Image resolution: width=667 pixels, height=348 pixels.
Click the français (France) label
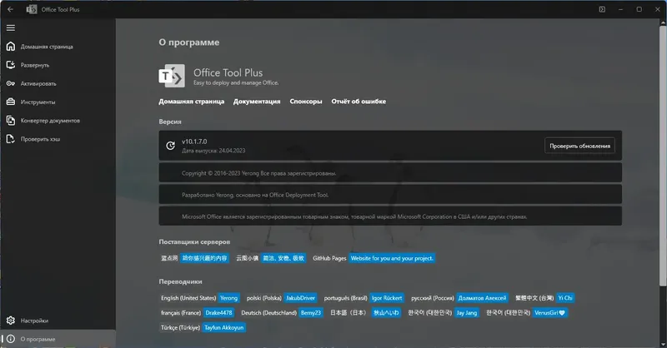point(181,313)
